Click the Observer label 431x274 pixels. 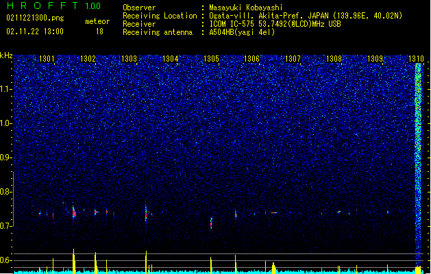click(139, 8)
